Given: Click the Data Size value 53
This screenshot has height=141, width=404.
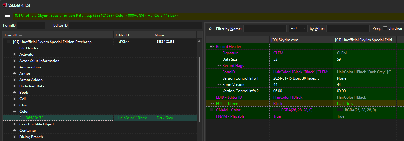Looking at the screenshot, I should pyautogui.click(x=276, y=59).
